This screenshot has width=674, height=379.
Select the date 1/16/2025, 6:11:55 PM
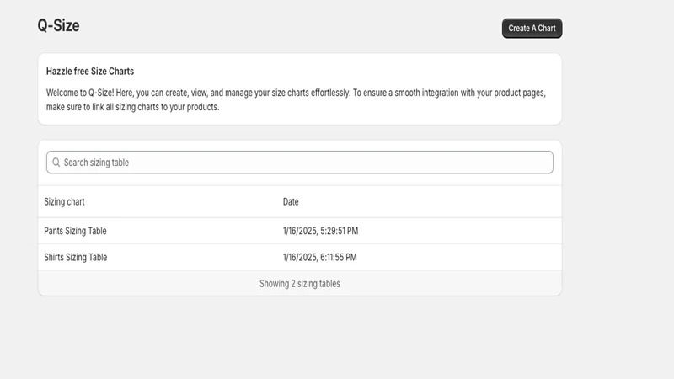click(x=320, y=258)
